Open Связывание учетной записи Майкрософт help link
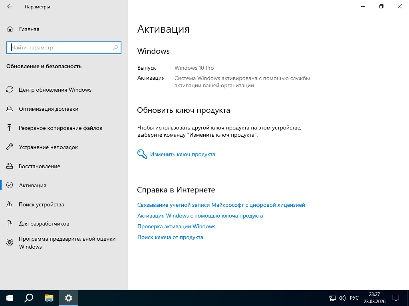Screen dimensions: 409x306 221,205
